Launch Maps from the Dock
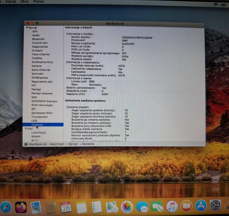The image size is (229, 216). coord(112,207)
